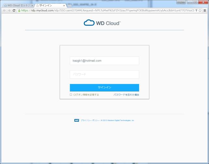This screenshot has height=164, width=209.
Task: Click the Western Digital copyright text
Action: click(x=118, y=120)
